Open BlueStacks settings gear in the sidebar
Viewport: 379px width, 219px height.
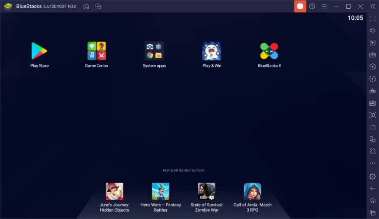372,176
